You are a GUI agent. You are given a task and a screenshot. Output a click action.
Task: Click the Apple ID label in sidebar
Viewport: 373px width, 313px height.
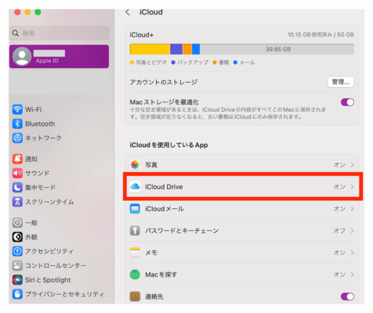click(x=47, y=61)
